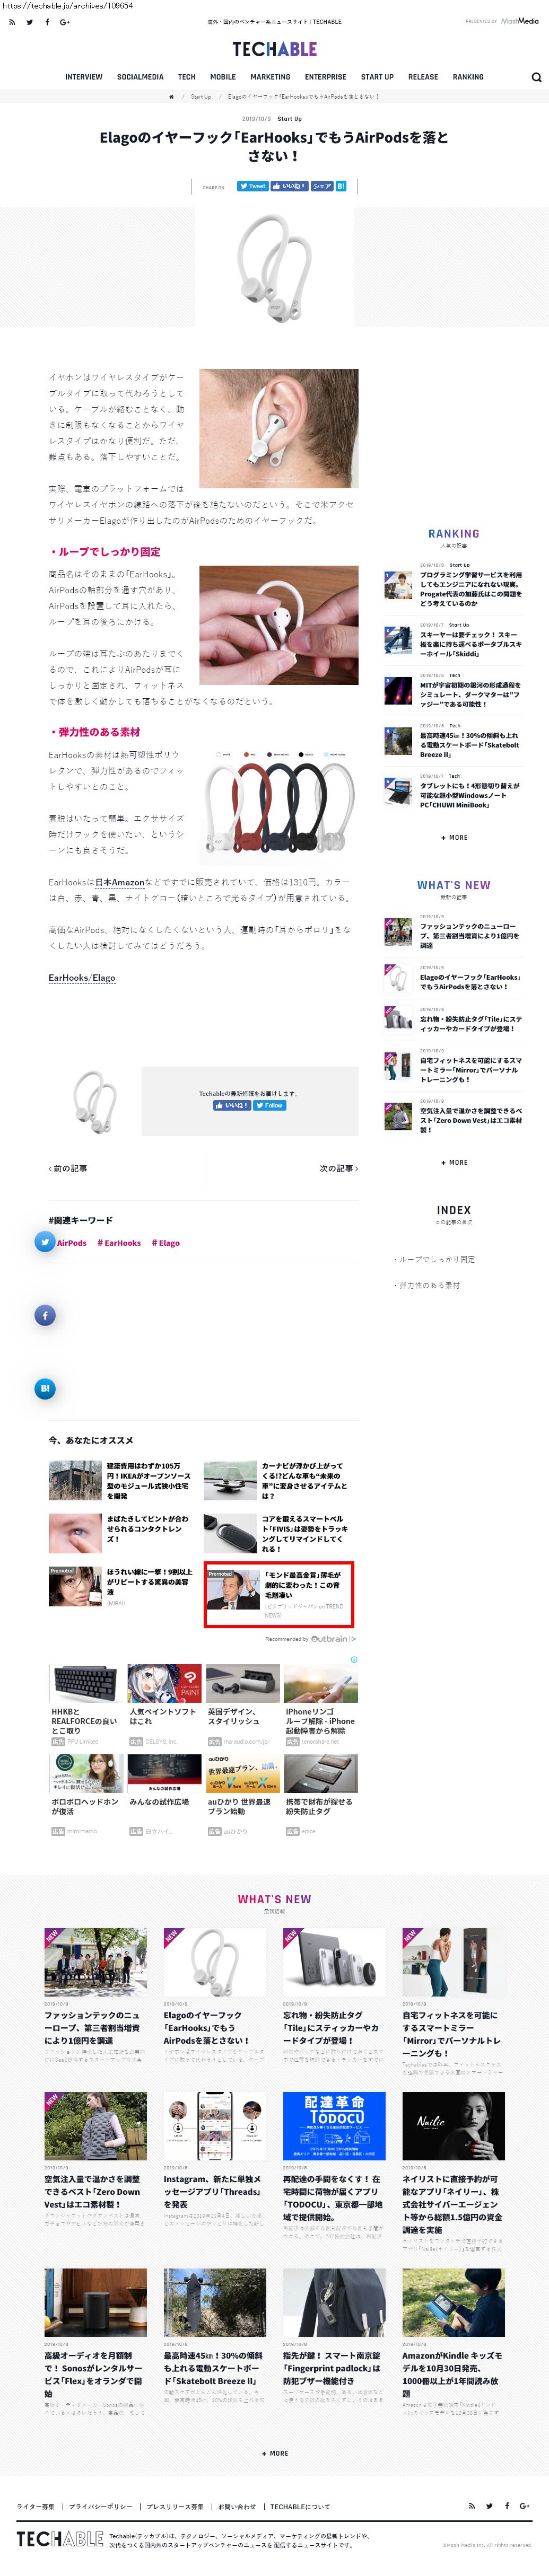Click the floating round Twitter share icon
Screen dimensions: 549x2576
click(x=45, y=1242)
